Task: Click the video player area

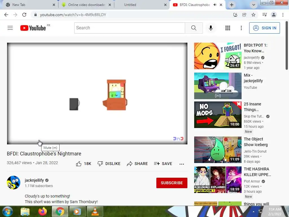Action: tap(97, 93)
